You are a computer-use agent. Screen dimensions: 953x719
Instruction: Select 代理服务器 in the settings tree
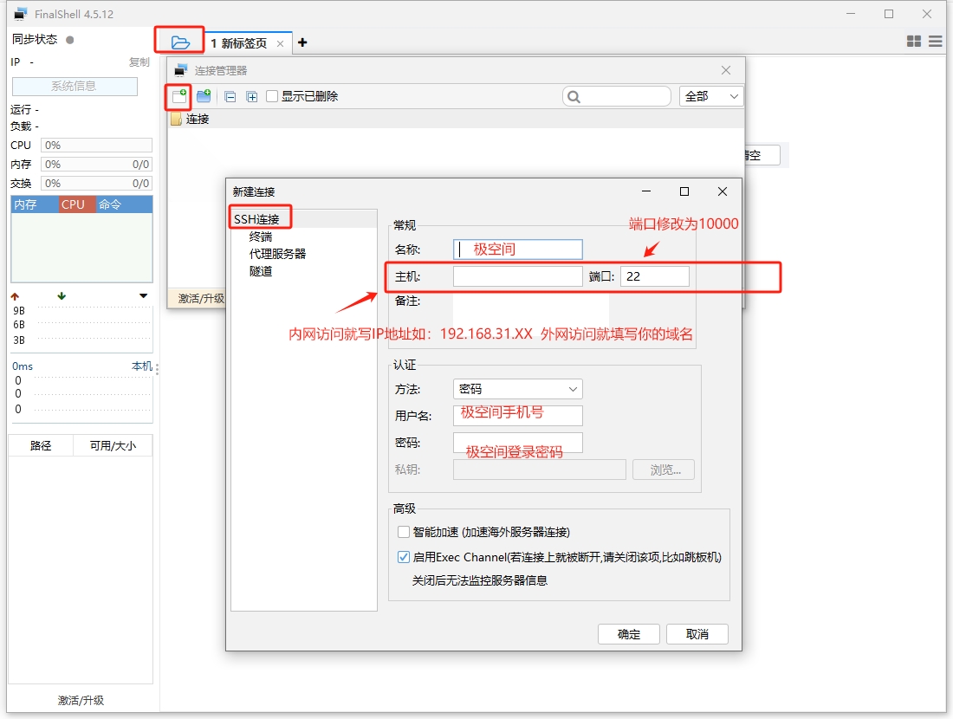click(277, 254)
